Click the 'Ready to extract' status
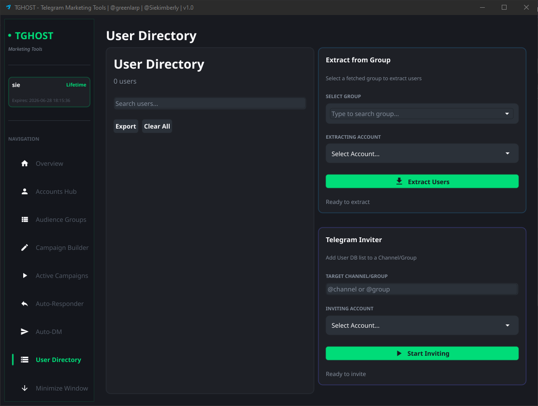Viewport: 538px width, 406px height. point(348,202)
